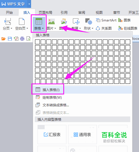
Task: Click the 图表 chart button
Action: [x=124, y=20]
